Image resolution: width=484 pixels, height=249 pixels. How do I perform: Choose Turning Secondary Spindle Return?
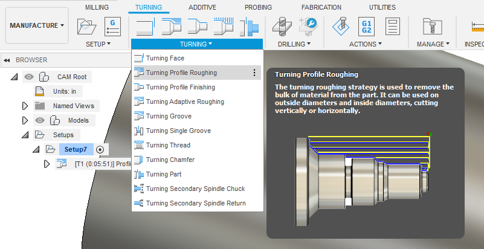click(x=197, y=203)
